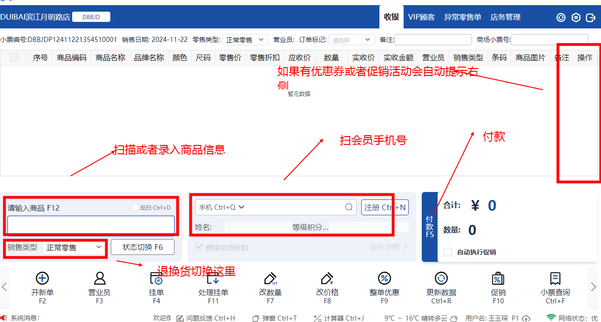Screen dimensions: 601x322
Task: Check the table header select-all checkbox
Action: [x=14, y=58]
